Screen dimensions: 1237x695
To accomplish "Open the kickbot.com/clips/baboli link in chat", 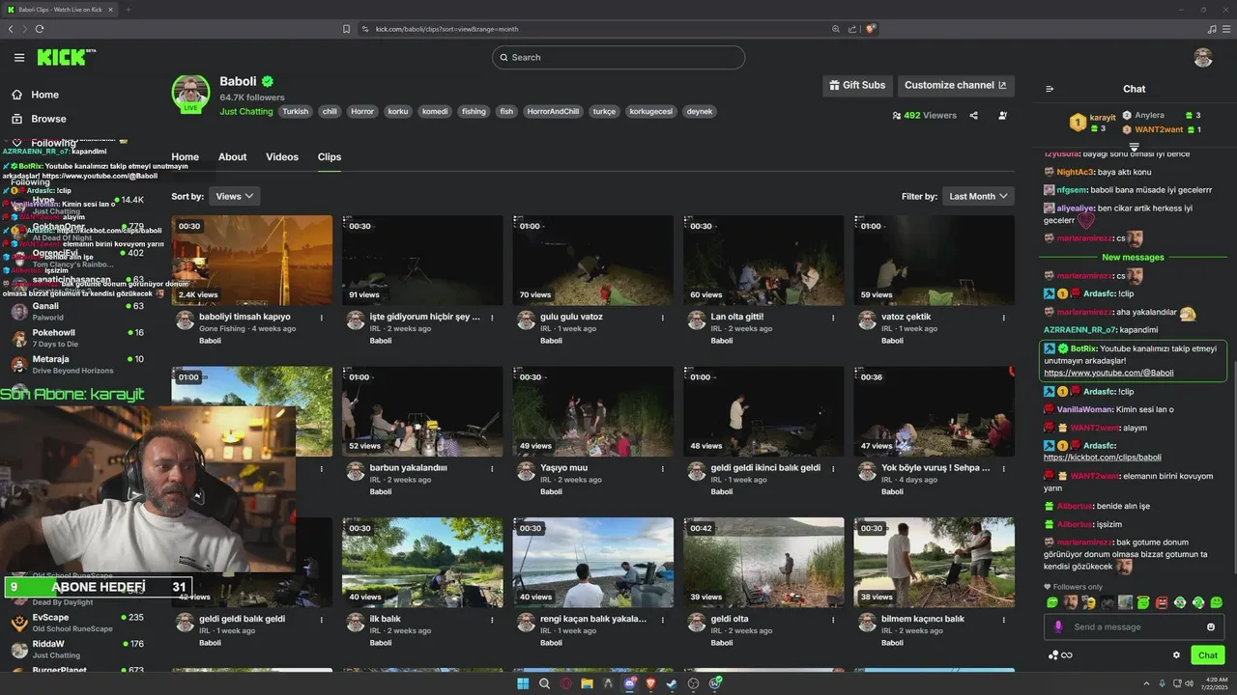I will pyautogui.click(x=1103, y=458).
